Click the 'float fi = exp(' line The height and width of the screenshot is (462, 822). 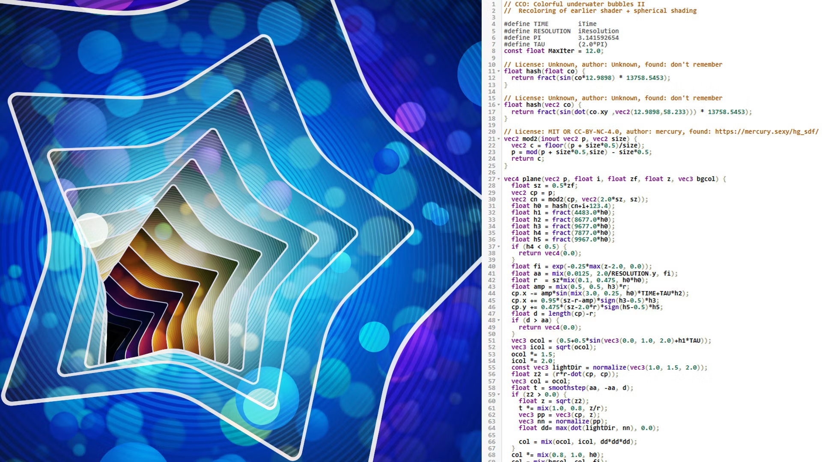[582, 267]
